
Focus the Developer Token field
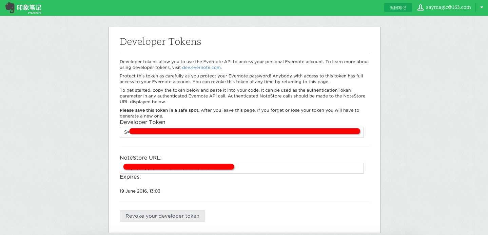click(241, 132)
